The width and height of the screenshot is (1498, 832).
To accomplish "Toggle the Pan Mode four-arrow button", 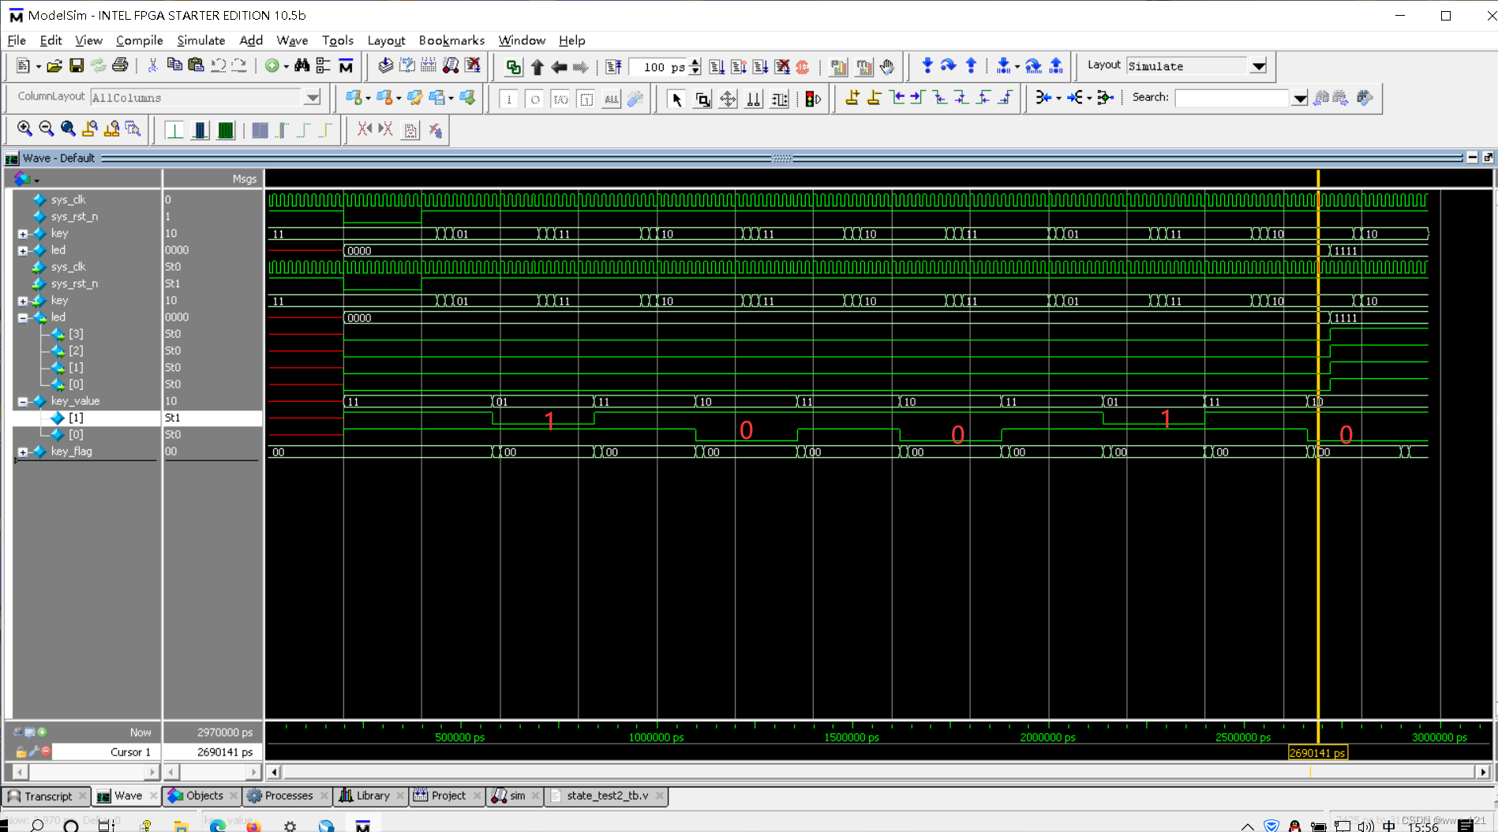I will click(x=728, y=99).
